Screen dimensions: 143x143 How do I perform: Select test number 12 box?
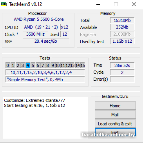pos(68,65)
